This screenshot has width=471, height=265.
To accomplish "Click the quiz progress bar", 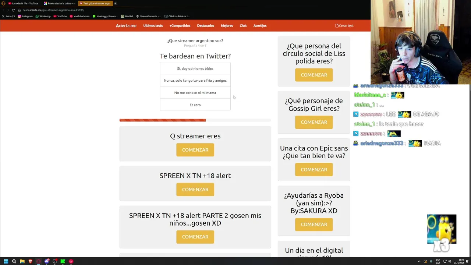I will pyautogui.click(x=195, y=120).
